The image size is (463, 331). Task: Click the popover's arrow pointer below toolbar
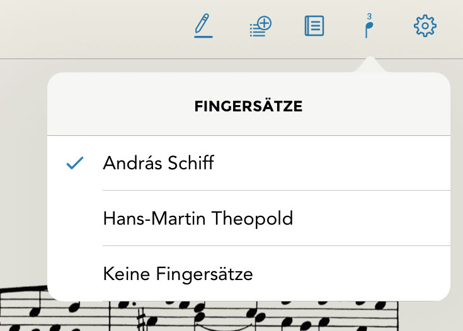[x=370, y=65]
